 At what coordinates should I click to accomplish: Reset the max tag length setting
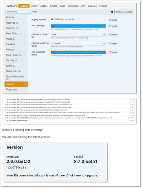coord(113,26)
